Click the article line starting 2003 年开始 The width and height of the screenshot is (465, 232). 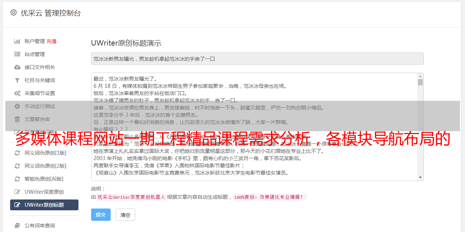[197, 158]
